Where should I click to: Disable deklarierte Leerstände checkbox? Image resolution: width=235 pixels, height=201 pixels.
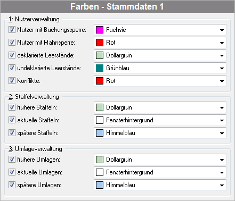(x=12, y=55)
